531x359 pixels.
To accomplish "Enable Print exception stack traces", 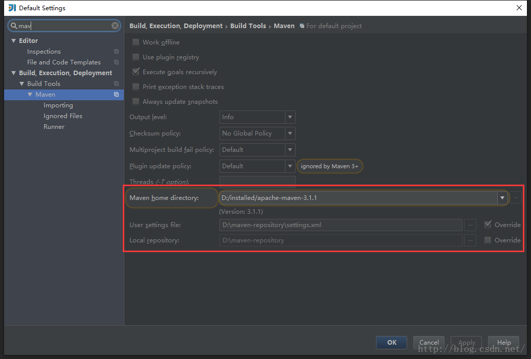I will click(136, 87).
